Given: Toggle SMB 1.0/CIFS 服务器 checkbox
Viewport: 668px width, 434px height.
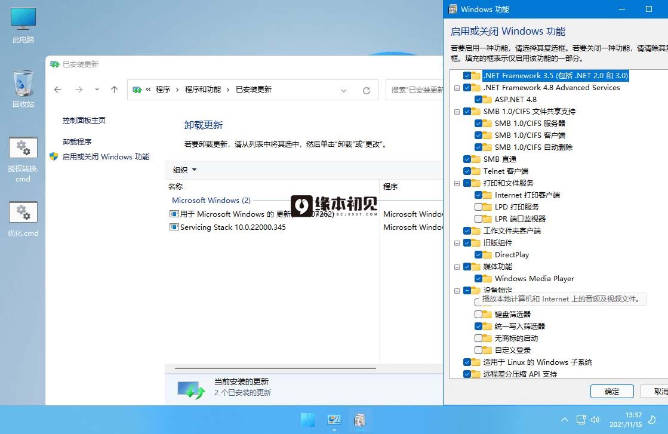Looking at the screenshot, I should [x=478, y=124].
